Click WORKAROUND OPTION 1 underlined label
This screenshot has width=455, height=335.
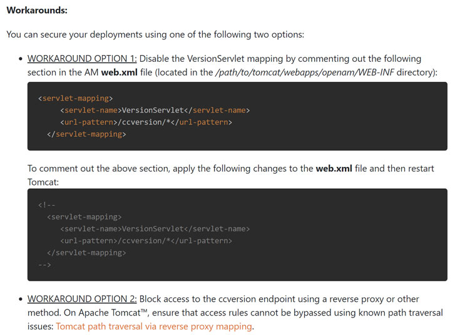click(x=82, y=59)
